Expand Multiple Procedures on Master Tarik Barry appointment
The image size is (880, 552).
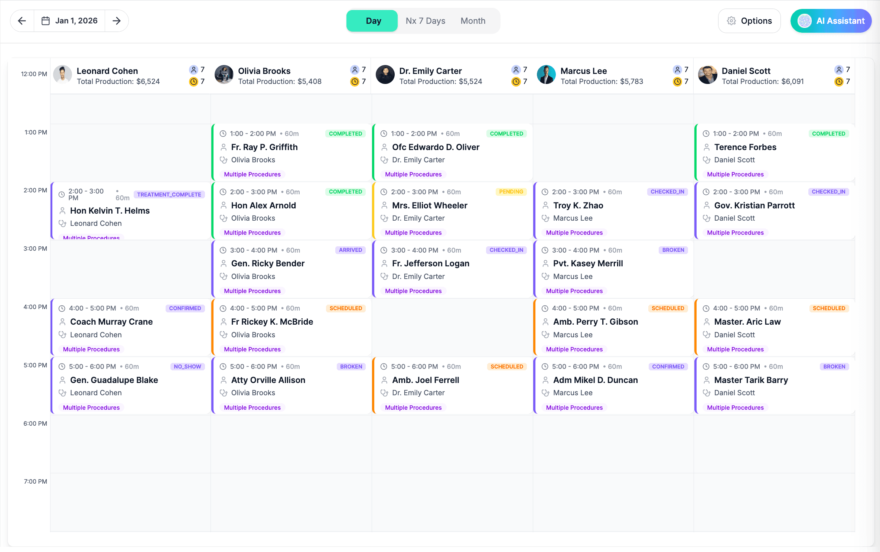tap(735, 407)
